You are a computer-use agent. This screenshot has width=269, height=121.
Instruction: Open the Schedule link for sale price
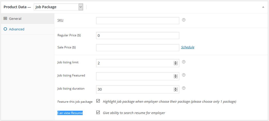[188, 47]
